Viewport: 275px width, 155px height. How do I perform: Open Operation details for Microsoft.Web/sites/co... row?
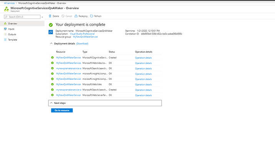pyautogui.click(x=143, y=63)
